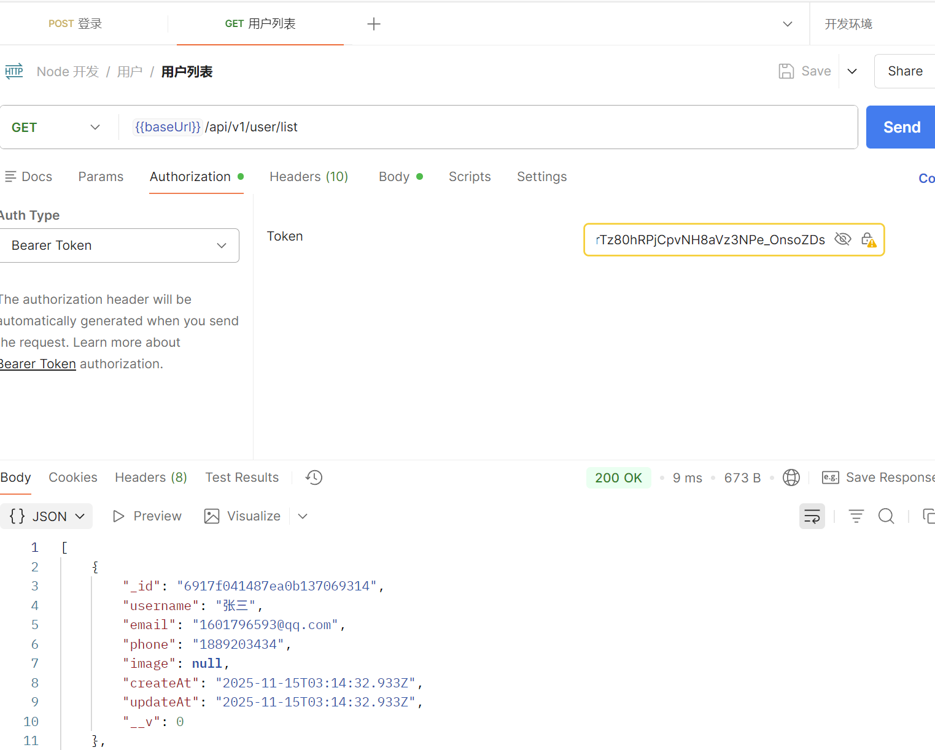Switch to response Body tab

coord(15,477)
